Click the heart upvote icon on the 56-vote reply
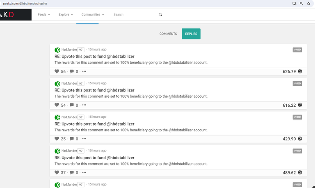Image resolution: width=315 pixels, height=188 pixels. [x=57, y=71]
